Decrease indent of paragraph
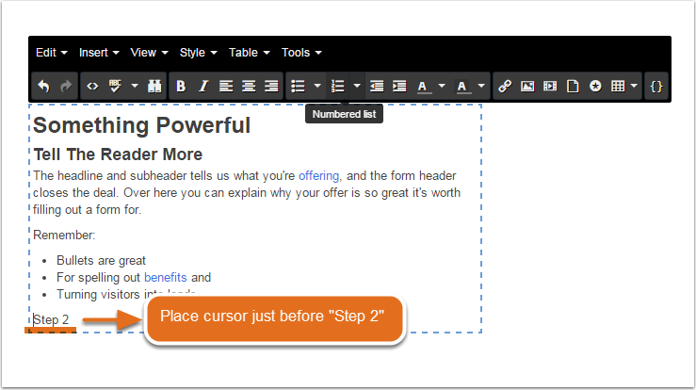The height and width of the screenshot is (390, 696). pyautogui.click(x=377, y=86)
